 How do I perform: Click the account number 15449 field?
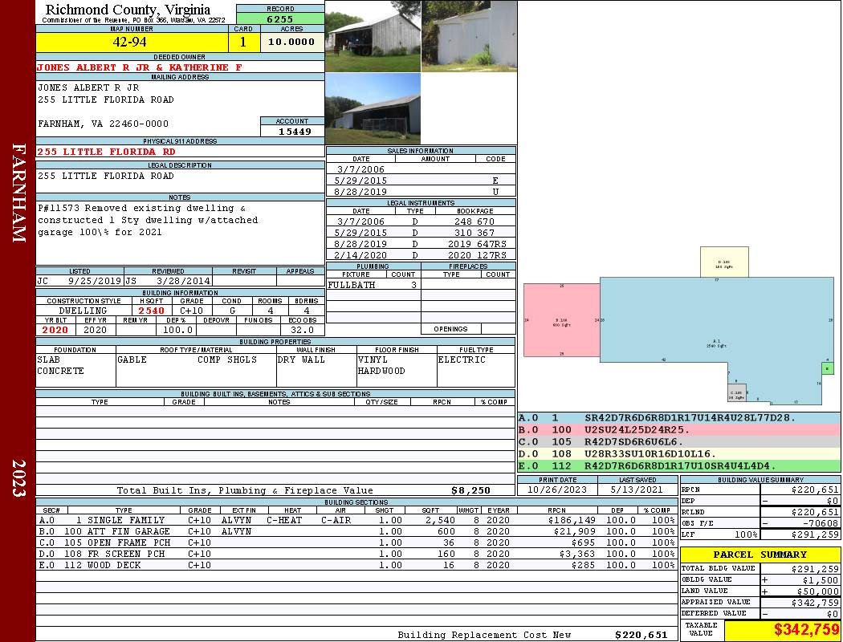292,131
